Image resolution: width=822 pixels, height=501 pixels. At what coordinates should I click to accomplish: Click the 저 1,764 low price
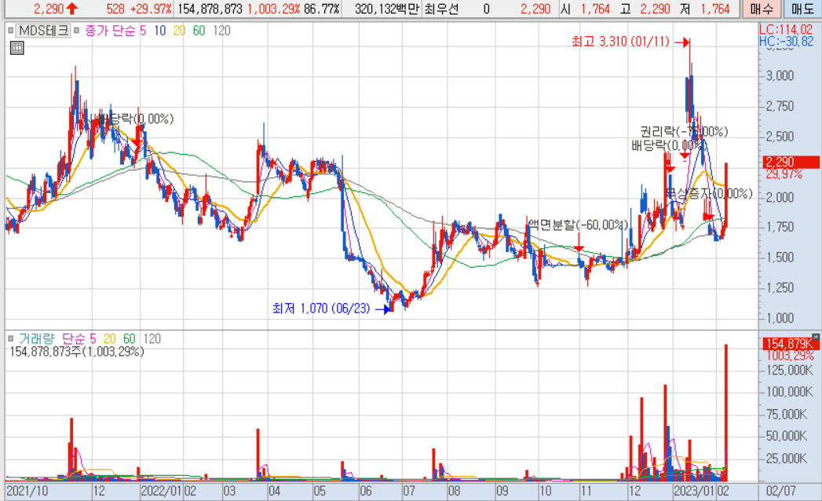point(704,9)
